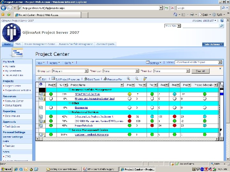Click the browser Home icon
The width and height of the screenshot is (230, 172).
pos(175,14)
